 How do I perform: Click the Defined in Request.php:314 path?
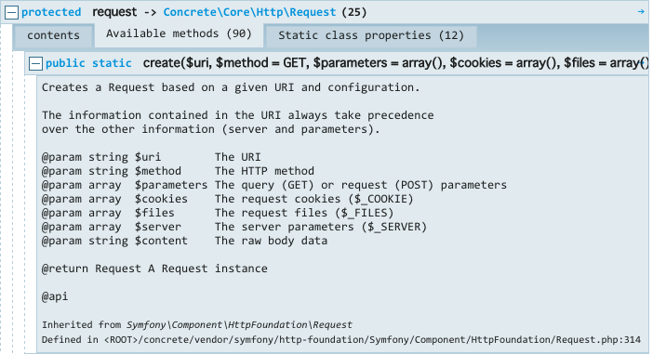pos(341,340)
